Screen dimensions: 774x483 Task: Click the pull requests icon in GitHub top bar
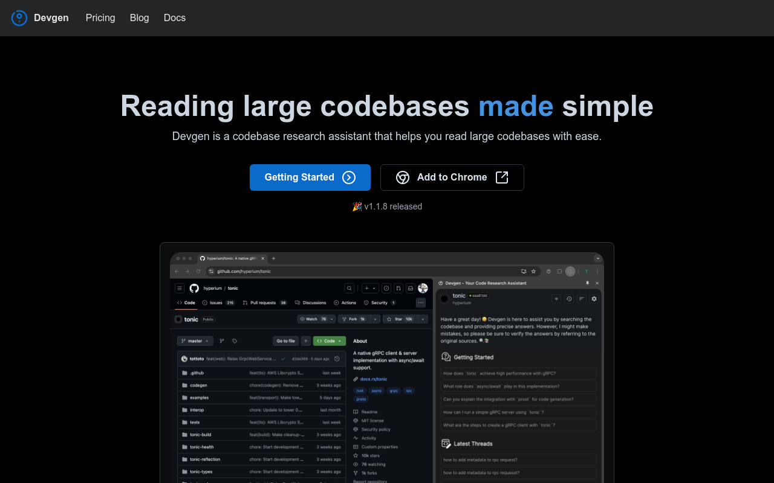click(398, 289)
